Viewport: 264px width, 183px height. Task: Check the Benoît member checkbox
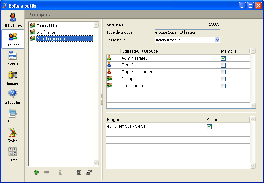tap(223, 65)
